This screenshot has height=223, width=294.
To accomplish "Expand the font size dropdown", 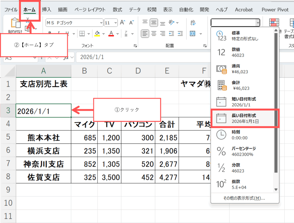I will point(115,23).
